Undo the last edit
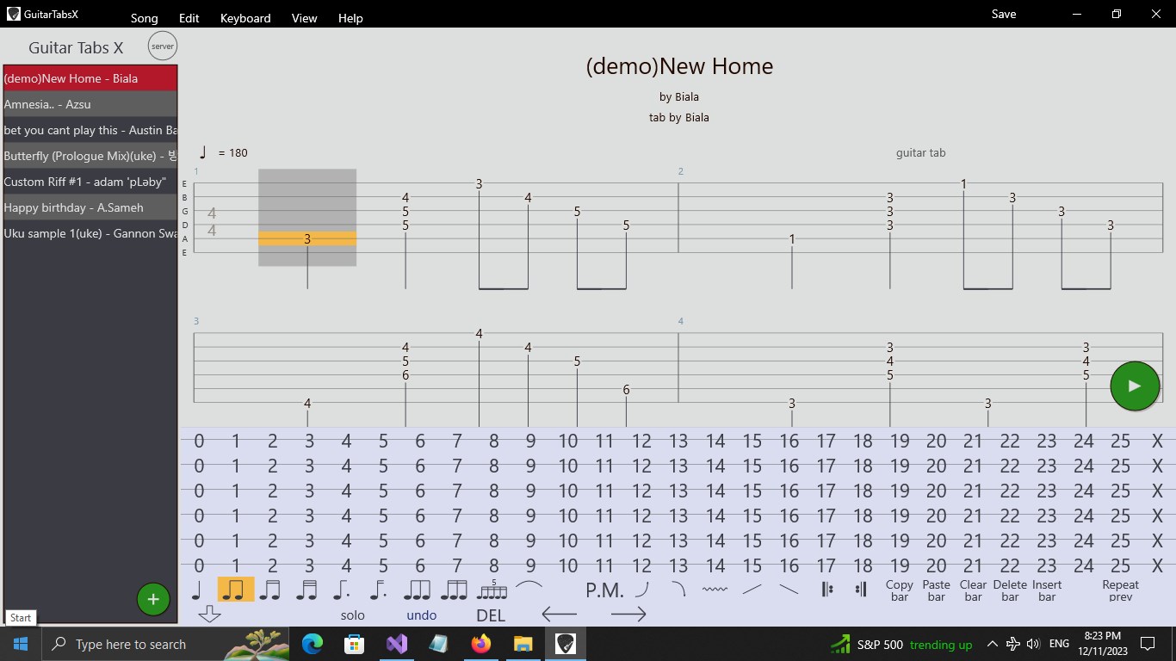Viewport: 1176px width, 661px height. 421,615
